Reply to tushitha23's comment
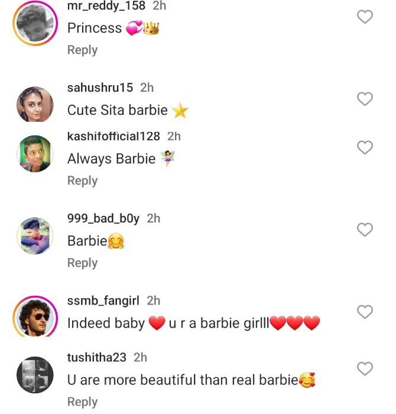The width and height of the screenshot is (396, 414). tap(82, 402)
